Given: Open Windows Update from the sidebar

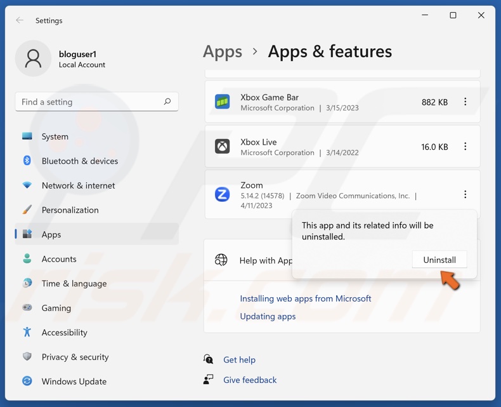Looking at the screenshot, I should click(x=74, y=382).
